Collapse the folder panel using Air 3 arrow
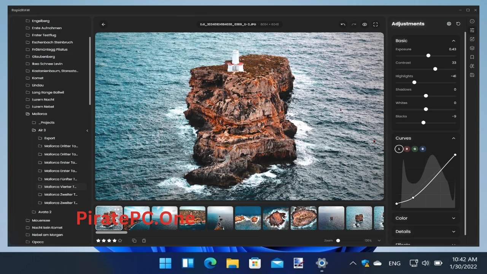Viewport: 487px width, 274px height. (x=87, y=131)
